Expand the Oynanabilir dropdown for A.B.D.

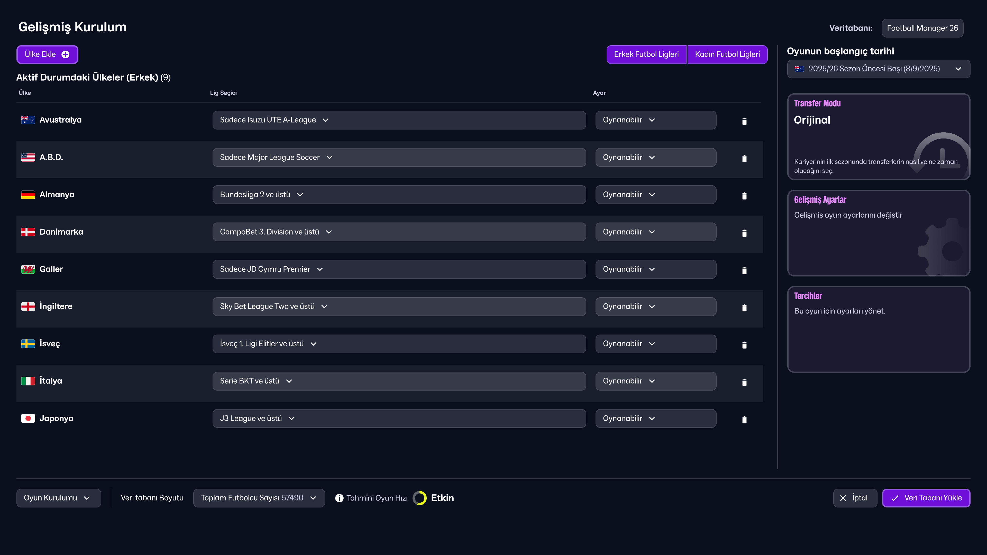tap(656, 157)
